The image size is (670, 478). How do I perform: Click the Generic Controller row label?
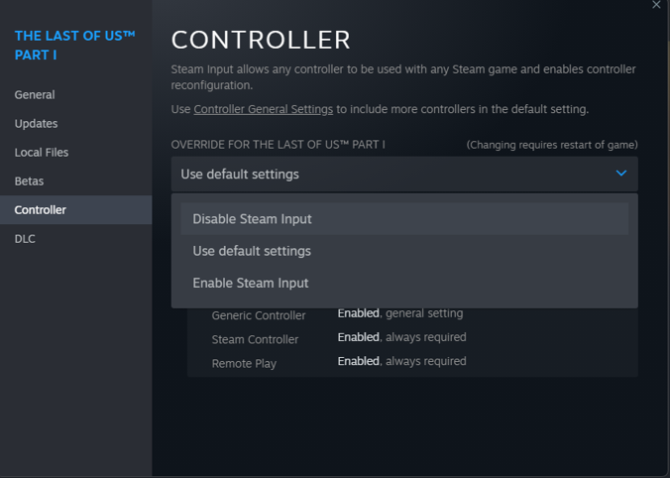tap(259, 315)
